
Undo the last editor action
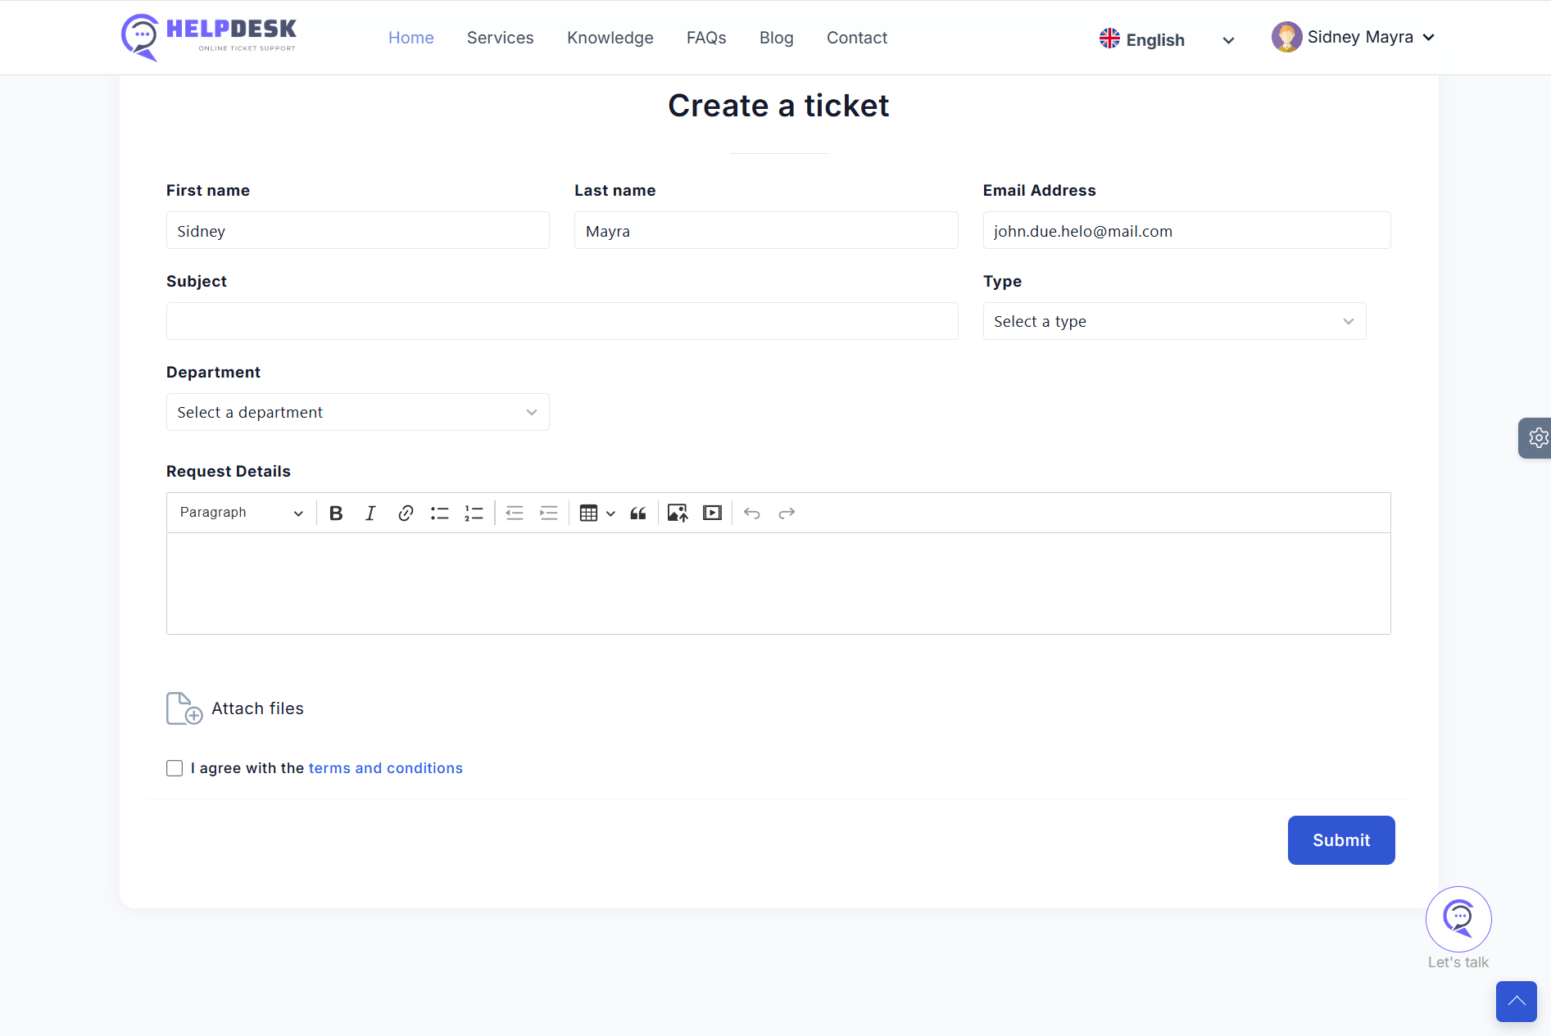tap(751, 513)
